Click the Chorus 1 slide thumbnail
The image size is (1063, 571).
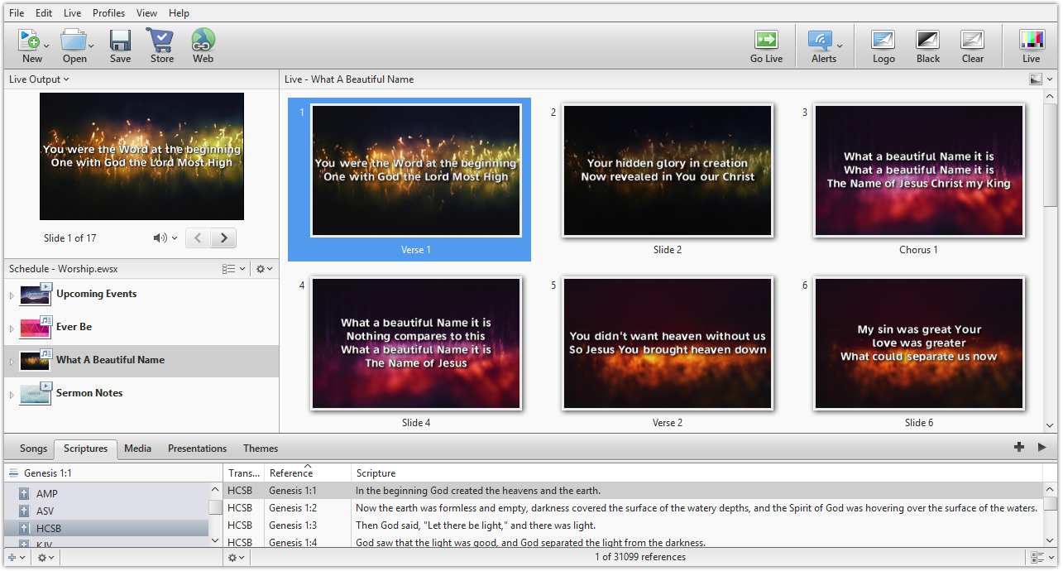[x=918, y=171]
